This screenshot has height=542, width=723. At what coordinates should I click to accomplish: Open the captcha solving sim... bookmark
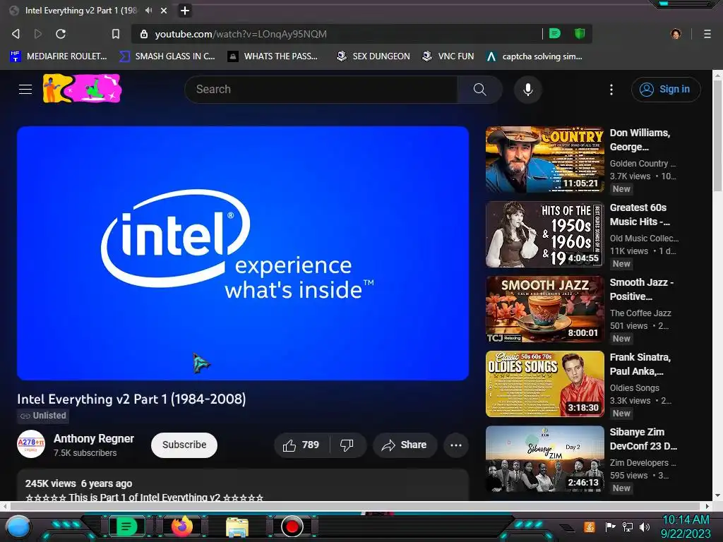click(535, 56)
